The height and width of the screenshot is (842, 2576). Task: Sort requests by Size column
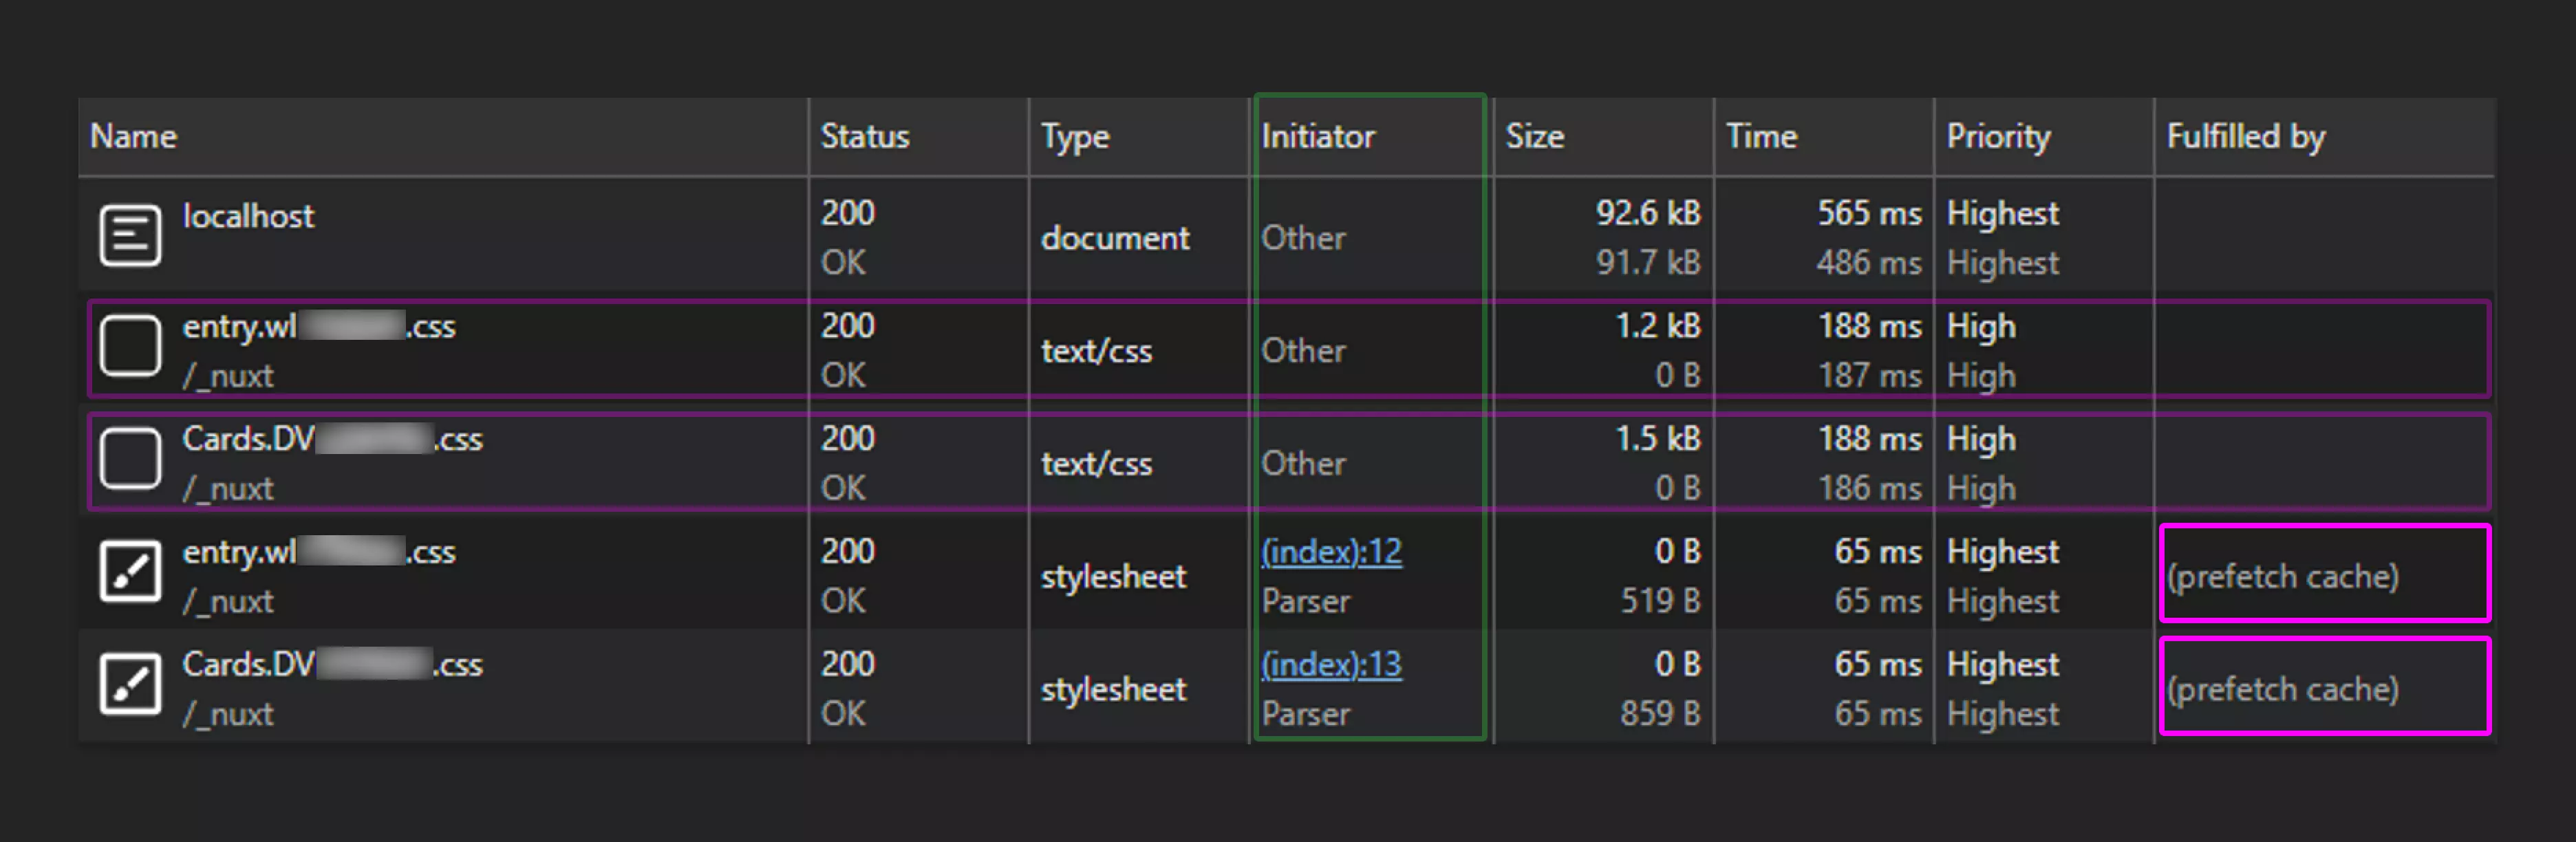pyautogui.click(x=1535, y=137)
